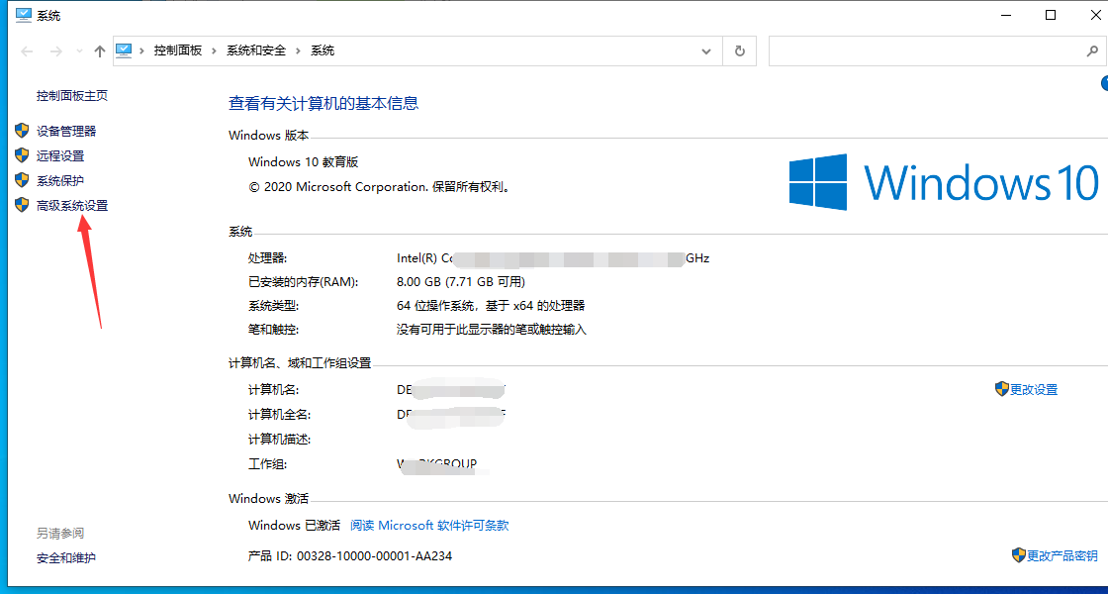The width and height of the screenshot is (1108, 594).
Task: Click computer icon in address bar
Action: coord(124,50)
